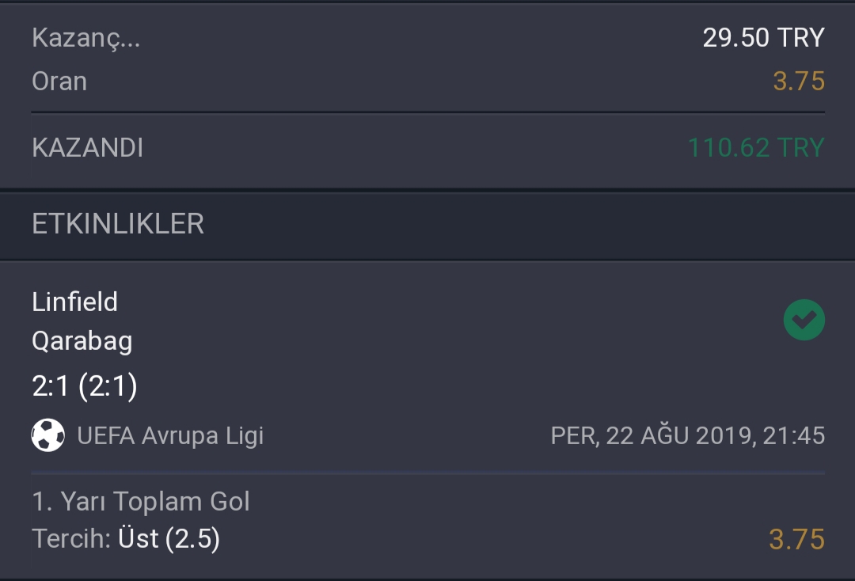Select the Linfield team name
855x581 pixels.
[74, 302]
